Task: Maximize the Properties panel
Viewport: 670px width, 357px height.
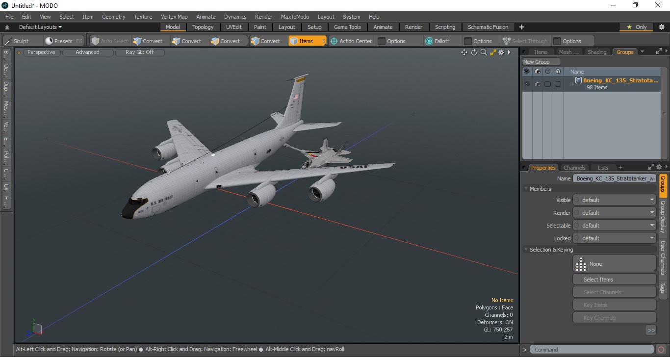Action: tap(651, 167)
